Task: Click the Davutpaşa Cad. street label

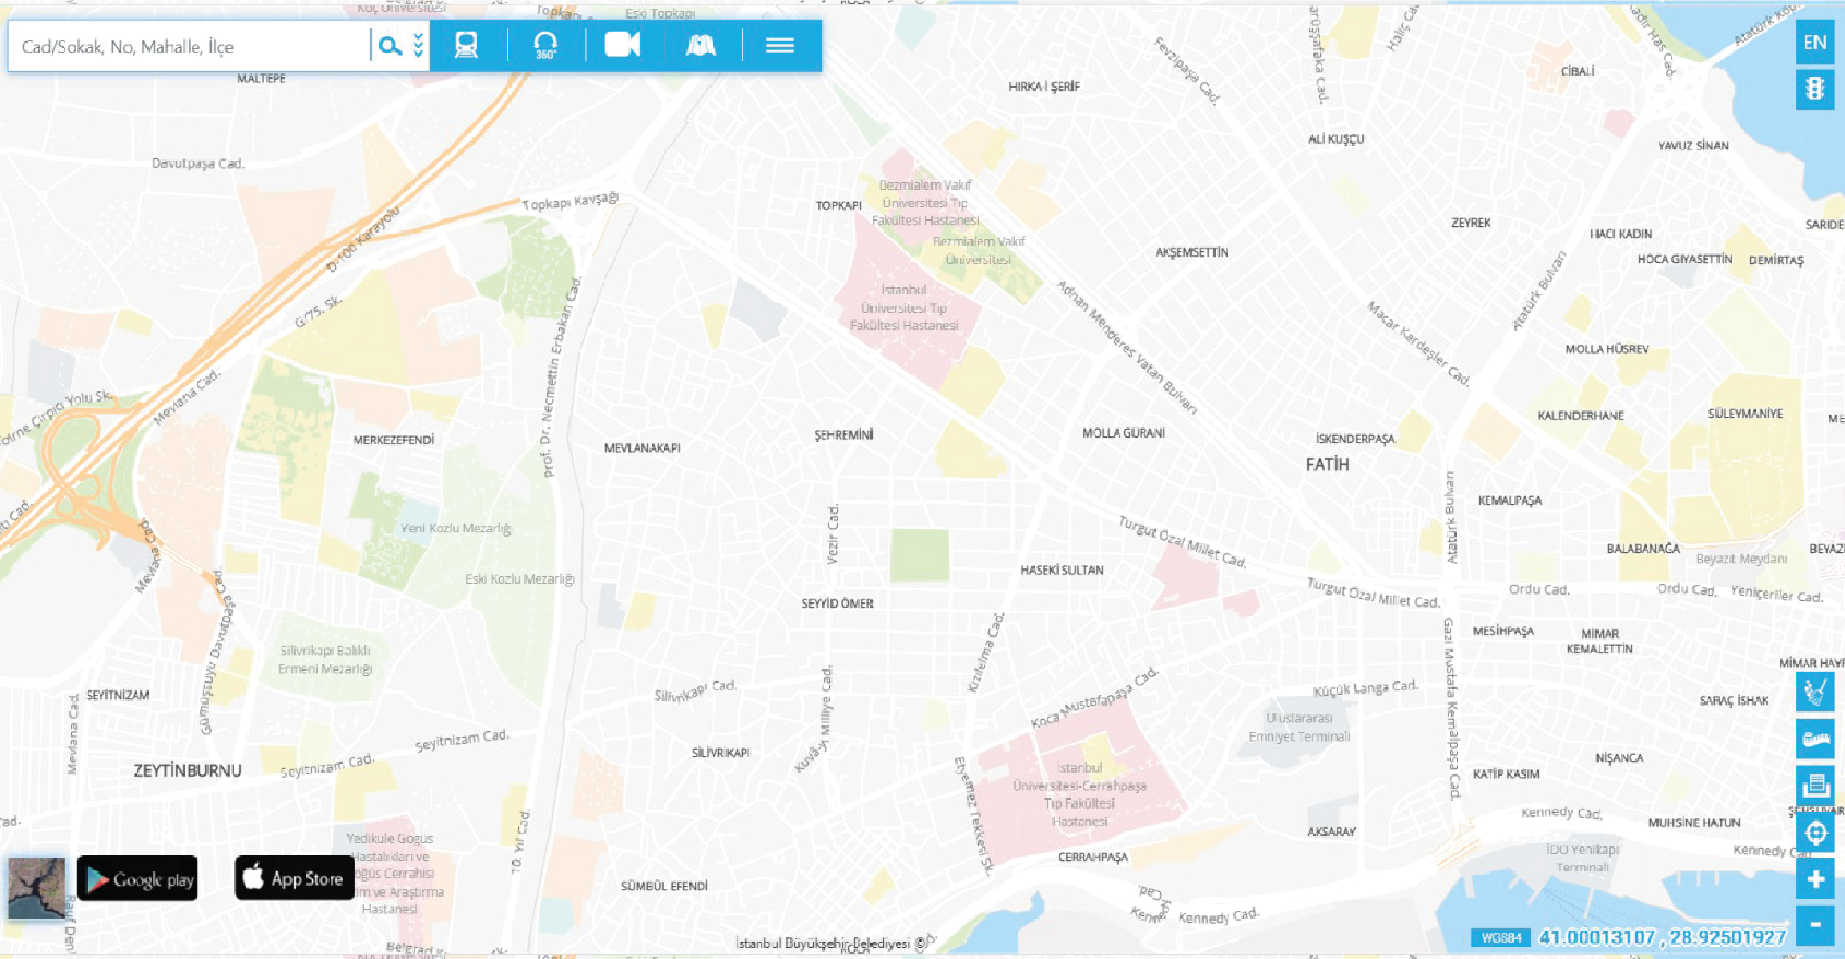Action: pos(198,163)
